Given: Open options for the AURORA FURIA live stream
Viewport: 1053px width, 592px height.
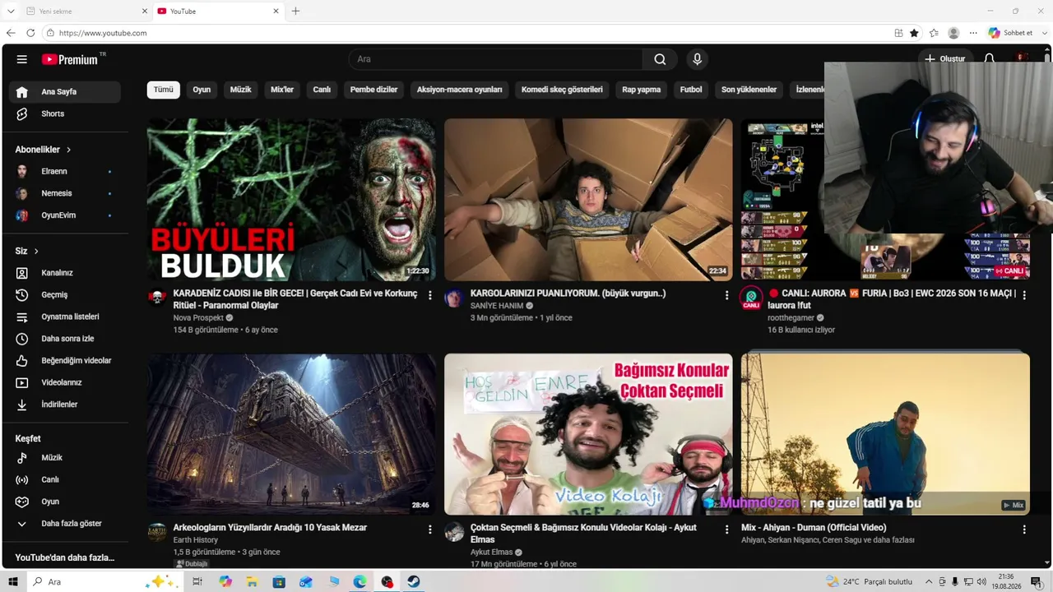Looking at the screenshot, I should point(1024,295).
